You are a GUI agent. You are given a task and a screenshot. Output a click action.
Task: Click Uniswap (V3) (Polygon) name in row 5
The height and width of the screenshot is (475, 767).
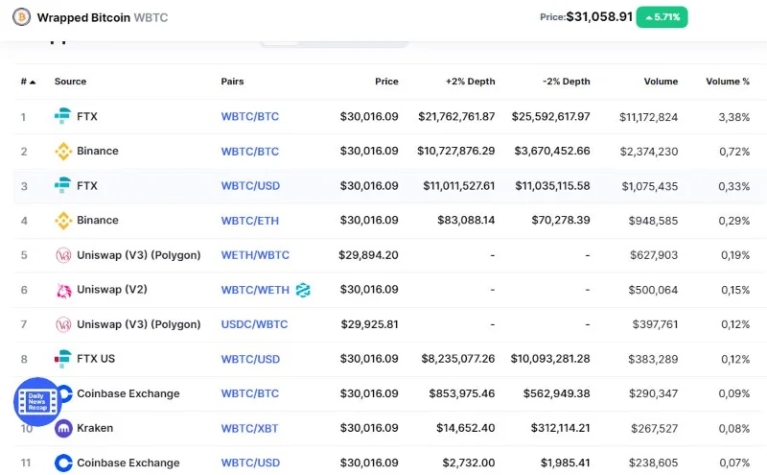click(x=138, y=255)
